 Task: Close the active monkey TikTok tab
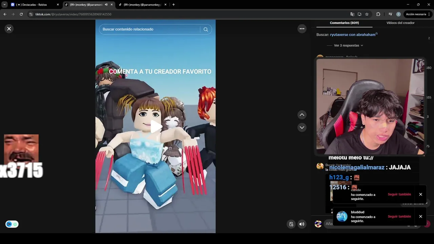(112, 5)
